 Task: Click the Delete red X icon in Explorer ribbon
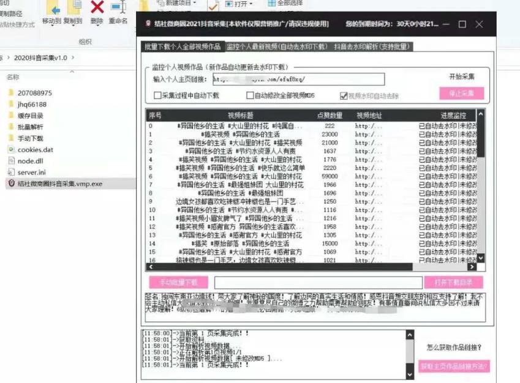pos(97,7)
